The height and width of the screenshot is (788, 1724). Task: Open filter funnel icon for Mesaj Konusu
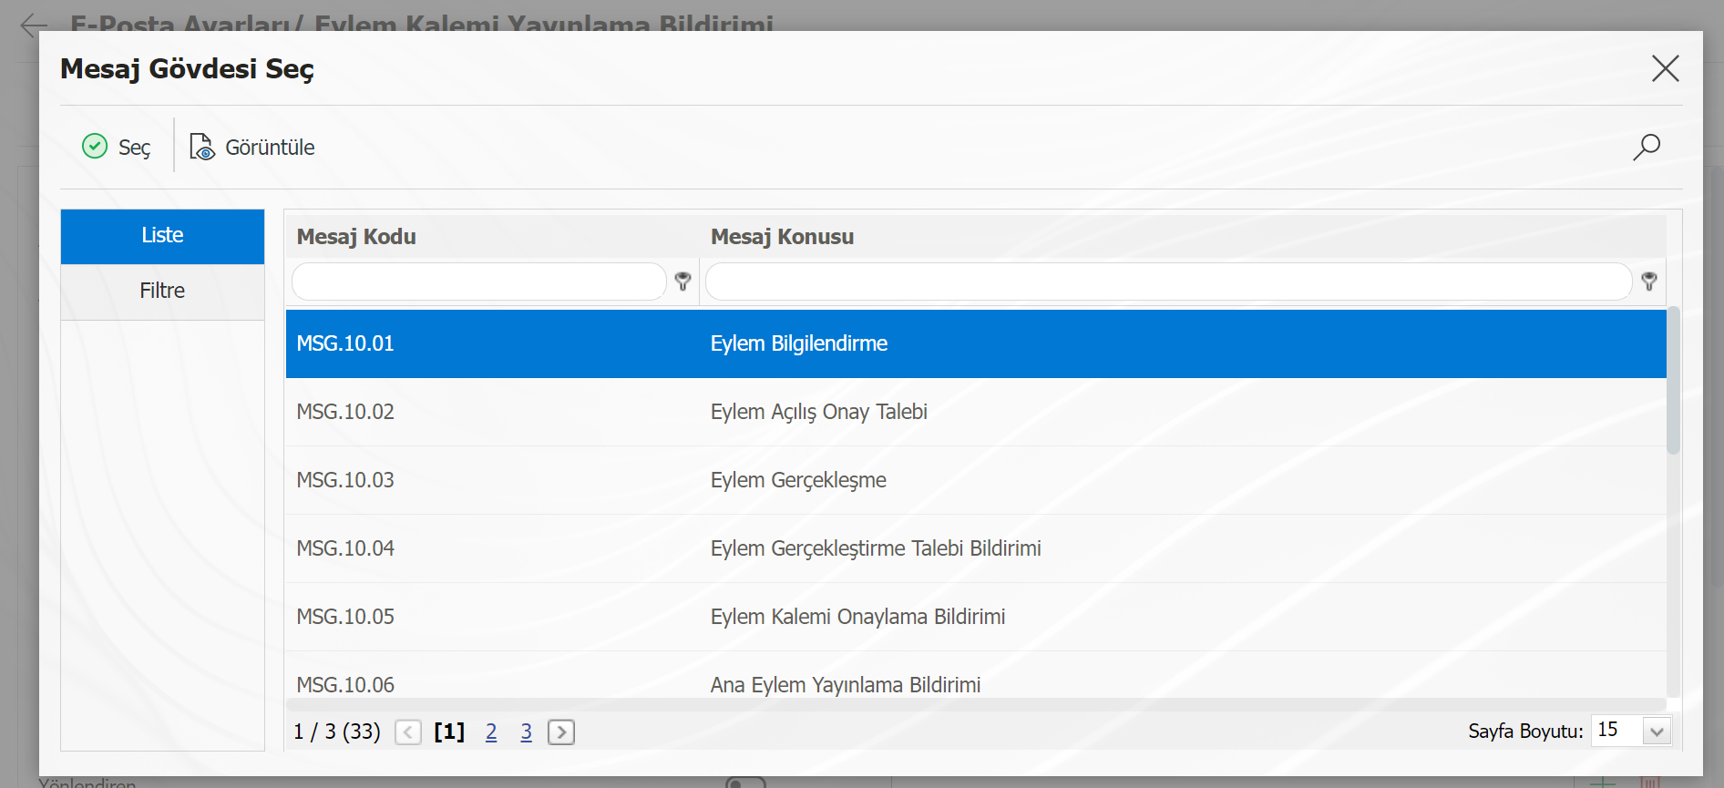click(1649, 281)
